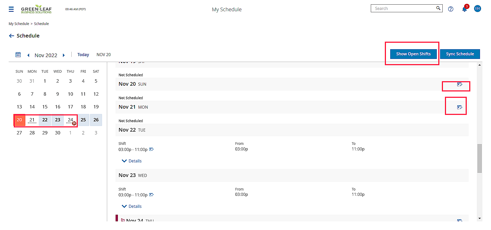Click the GreenLeaf Business Solutions logo
491x230 pixels.
pos(36,9)
